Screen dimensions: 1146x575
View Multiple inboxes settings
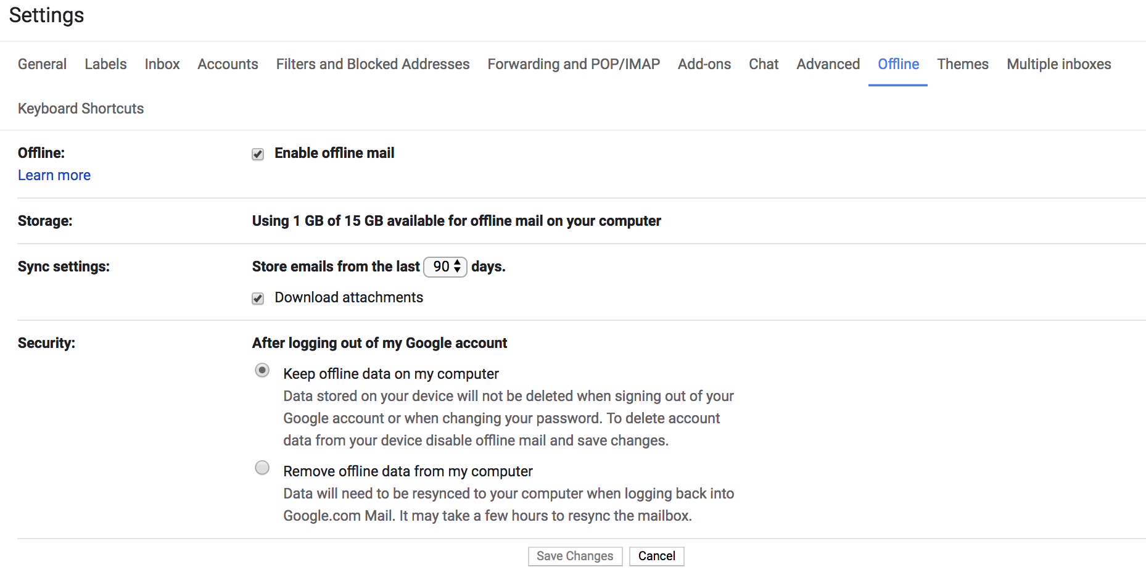(x=1058, y=64)
